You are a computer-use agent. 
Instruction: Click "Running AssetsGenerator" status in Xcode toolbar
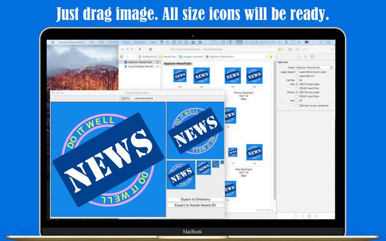tap(197, 50)
